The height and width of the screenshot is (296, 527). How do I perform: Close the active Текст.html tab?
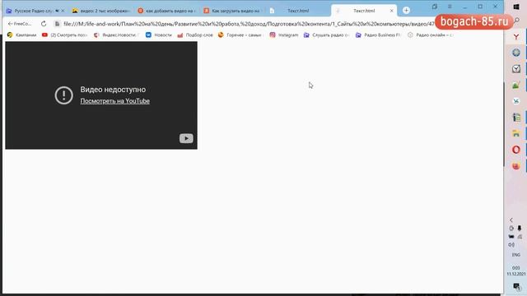(392, 11)
